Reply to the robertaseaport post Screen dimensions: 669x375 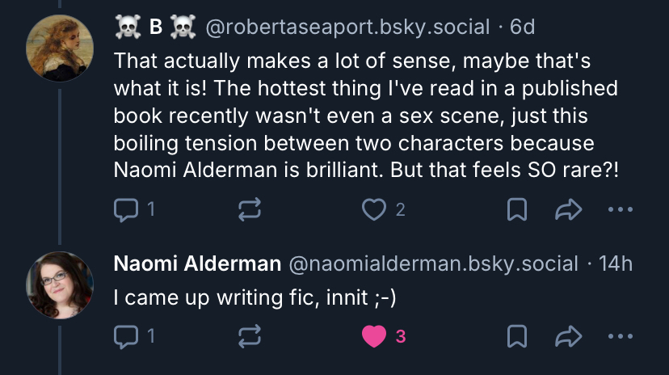pyautogui.click(x=126, y=210)
